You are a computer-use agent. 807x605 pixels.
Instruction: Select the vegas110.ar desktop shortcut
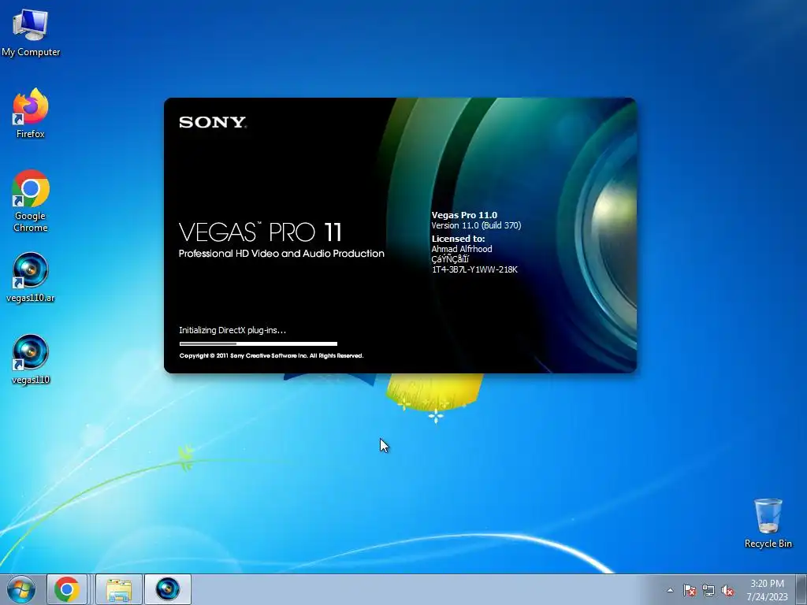pos(31,278)
